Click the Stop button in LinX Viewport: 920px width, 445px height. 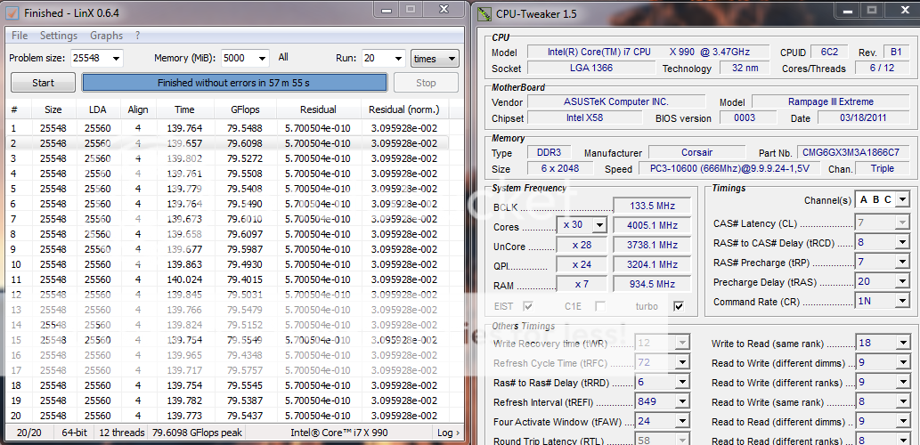426,83
